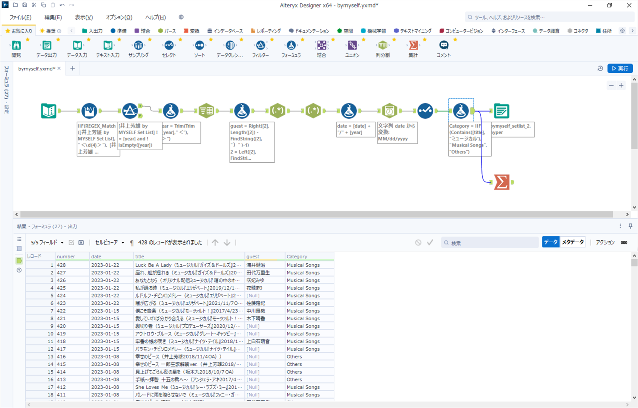Open workflow history icon beside Run
This screenshot has width=638, height=408.
[600, 69]
